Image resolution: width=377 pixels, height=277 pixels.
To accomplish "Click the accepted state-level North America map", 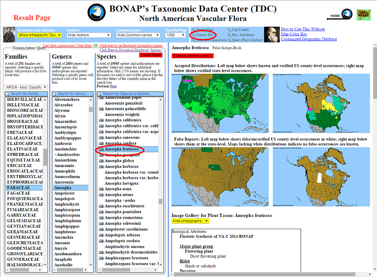I will click(321, 103).
